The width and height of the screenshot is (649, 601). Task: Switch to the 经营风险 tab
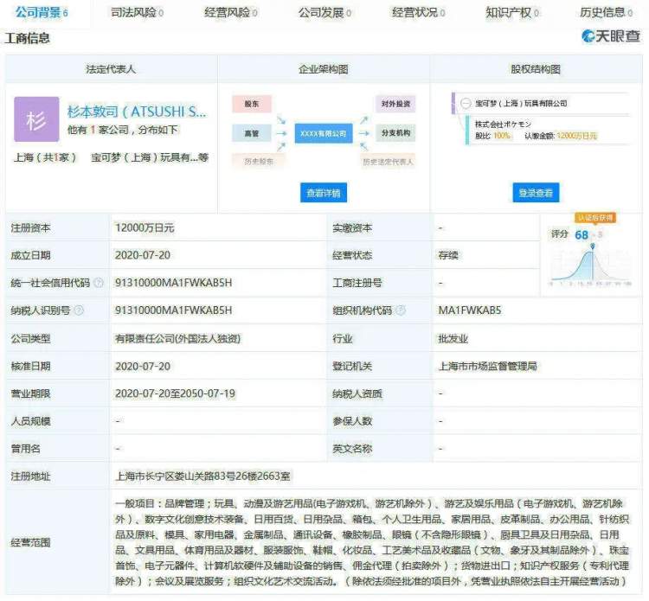[230, 12]
